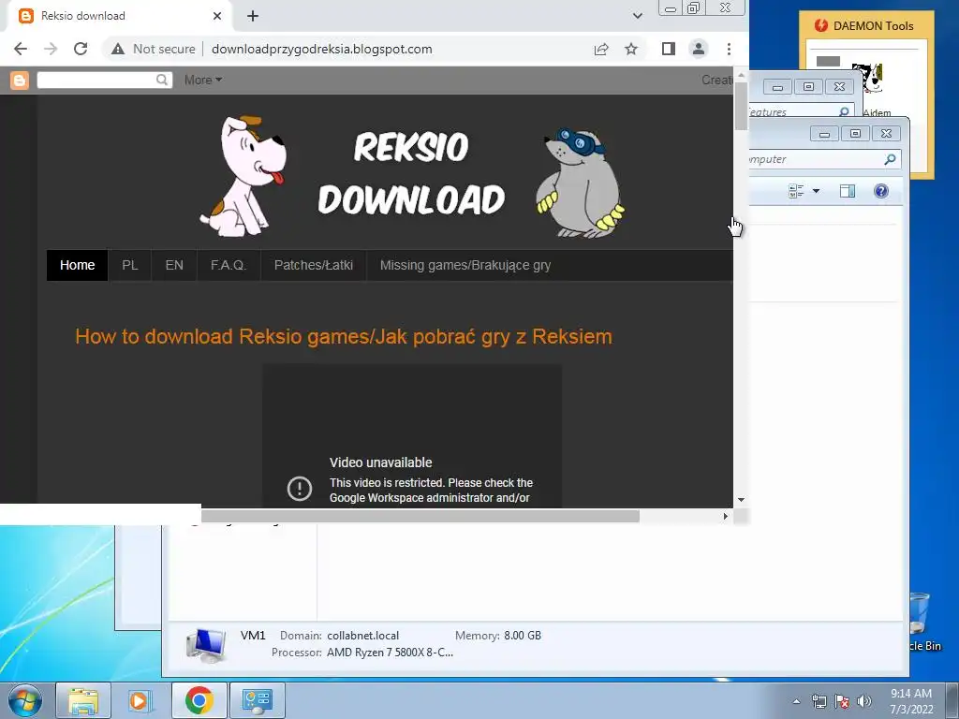Click the 8.00 GB memory value
The height and width of the screenshot is (719, 959).
pos(523,636)
